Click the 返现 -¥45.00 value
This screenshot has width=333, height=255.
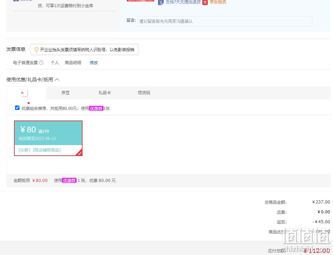click(321, 222)
